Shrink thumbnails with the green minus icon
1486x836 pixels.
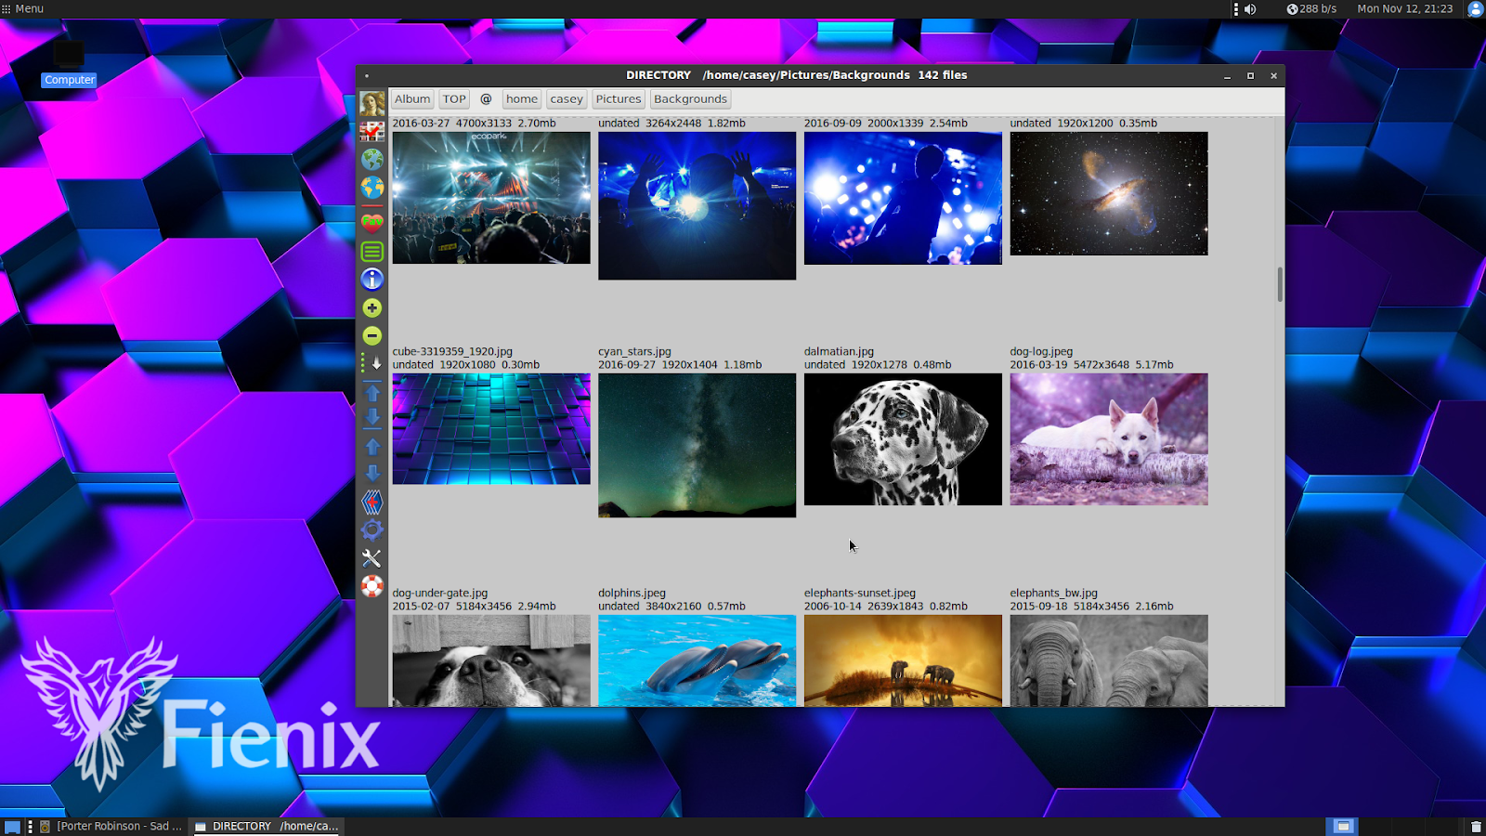371,334
